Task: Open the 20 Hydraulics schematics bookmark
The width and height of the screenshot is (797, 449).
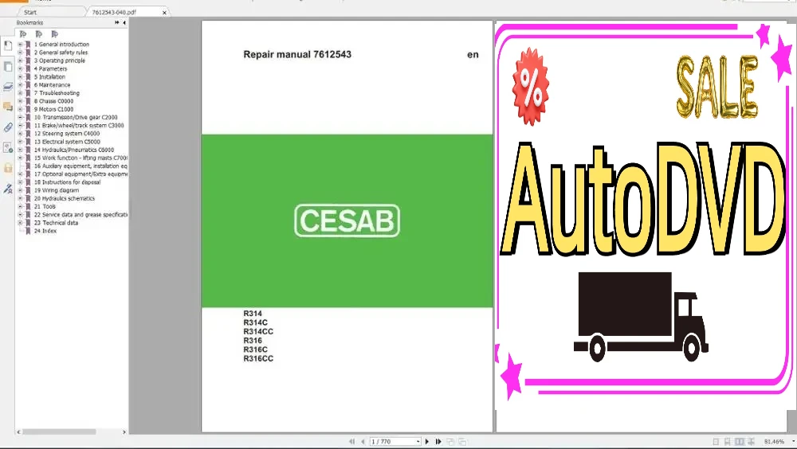Action: 64,198
